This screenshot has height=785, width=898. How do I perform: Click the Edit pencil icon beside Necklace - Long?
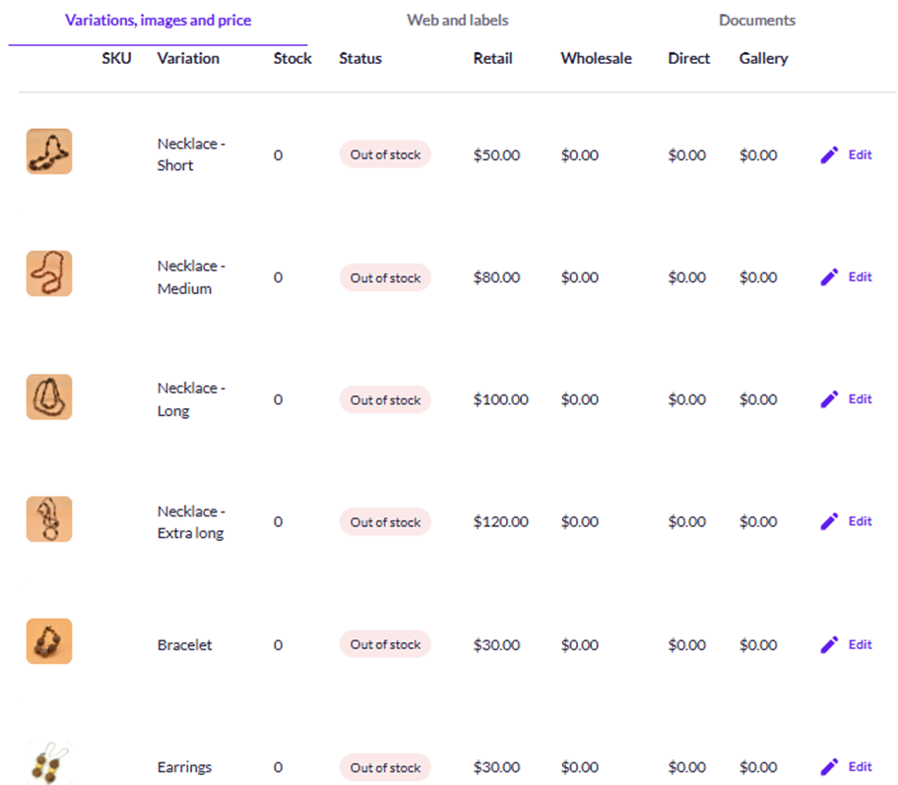[829, 398]
